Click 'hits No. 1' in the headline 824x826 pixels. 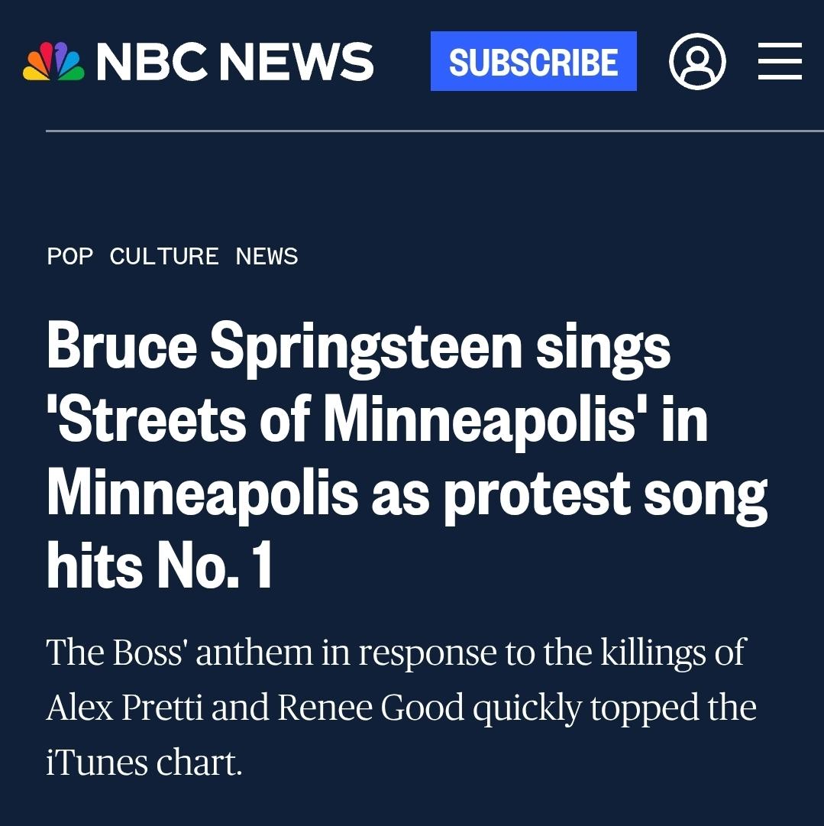click(160, 565)
